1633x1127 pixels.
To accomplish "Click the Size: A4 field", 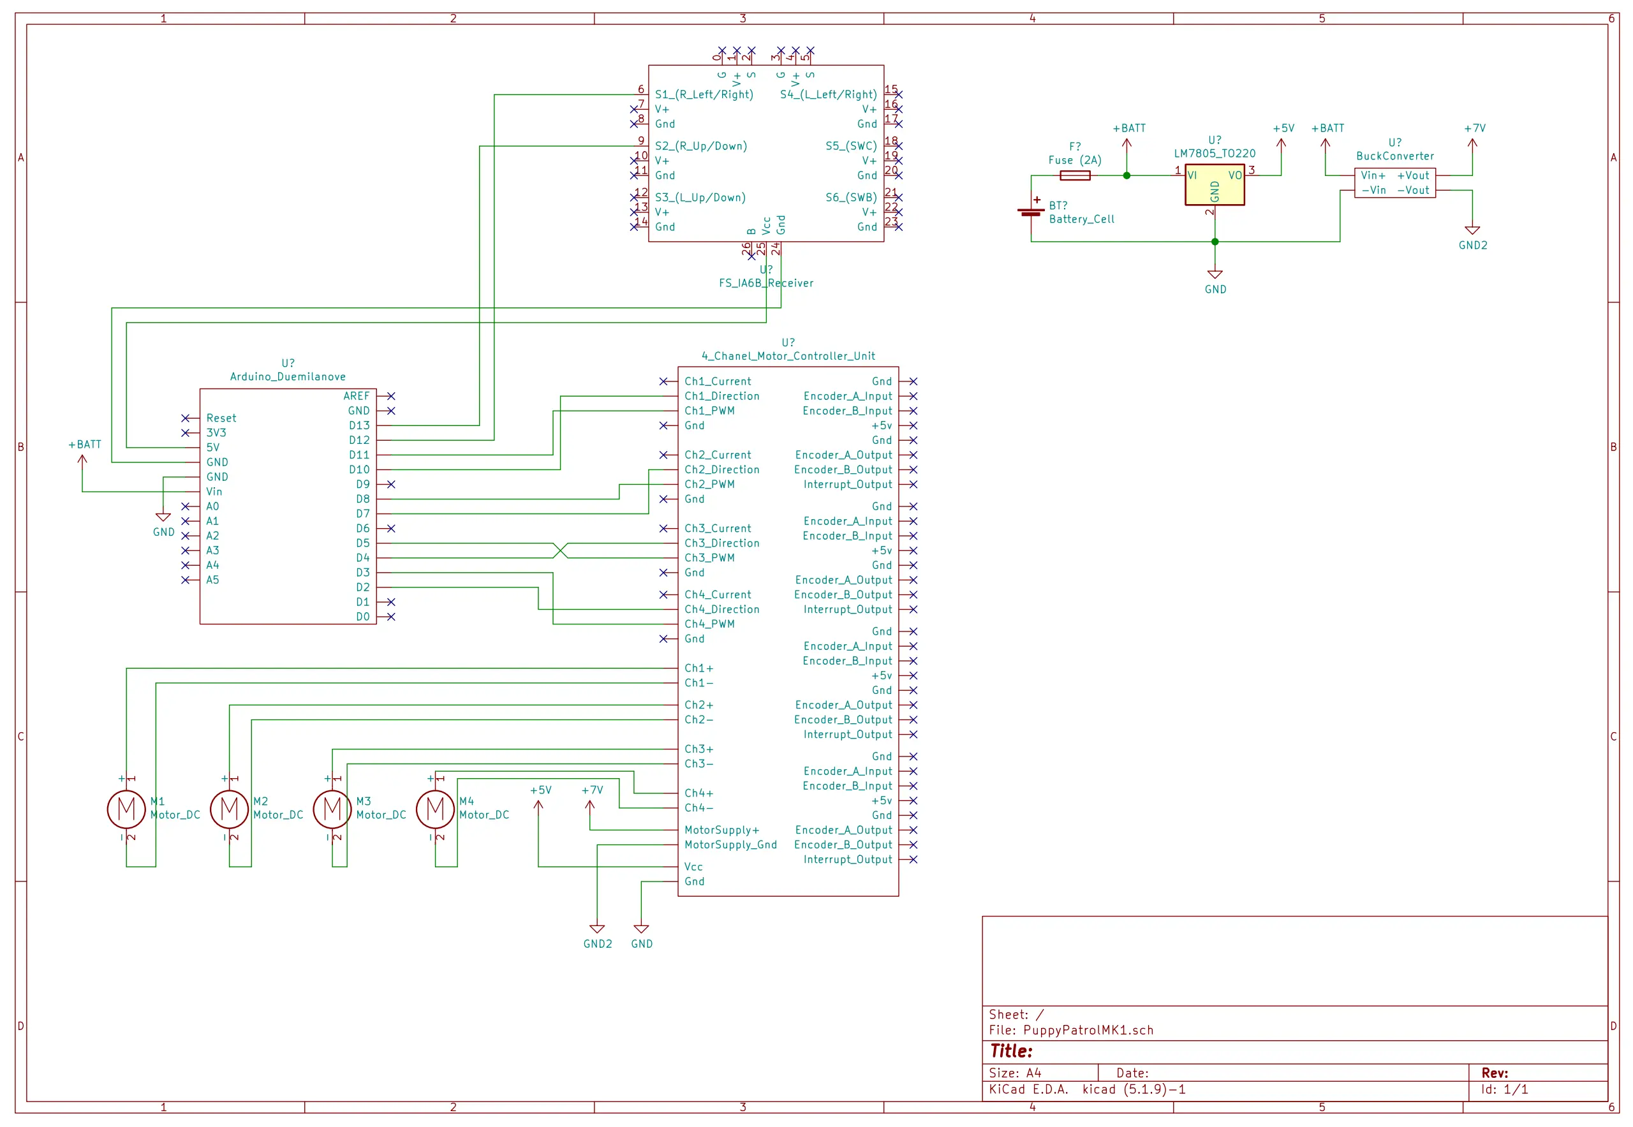I will point(1014,1073).
